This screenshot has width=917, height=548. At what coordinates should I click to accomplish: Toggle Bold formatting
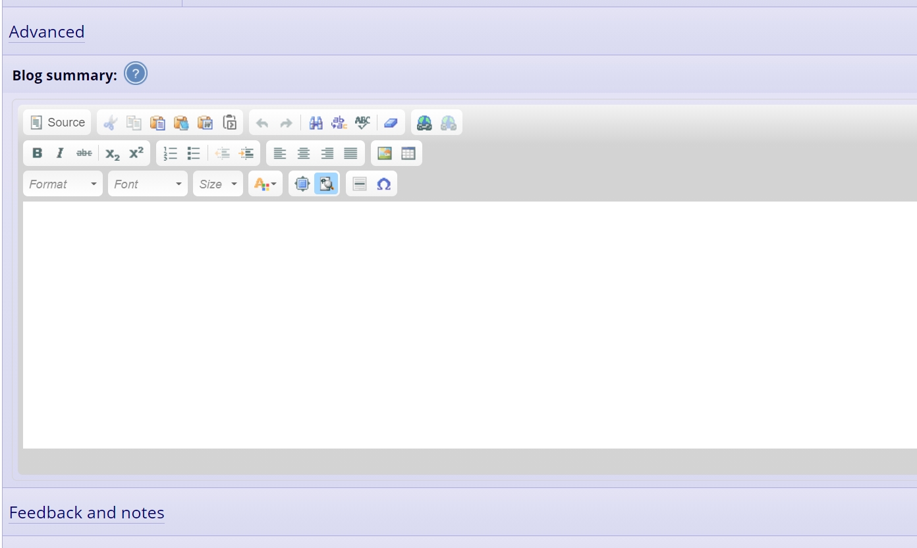[37, 153]
